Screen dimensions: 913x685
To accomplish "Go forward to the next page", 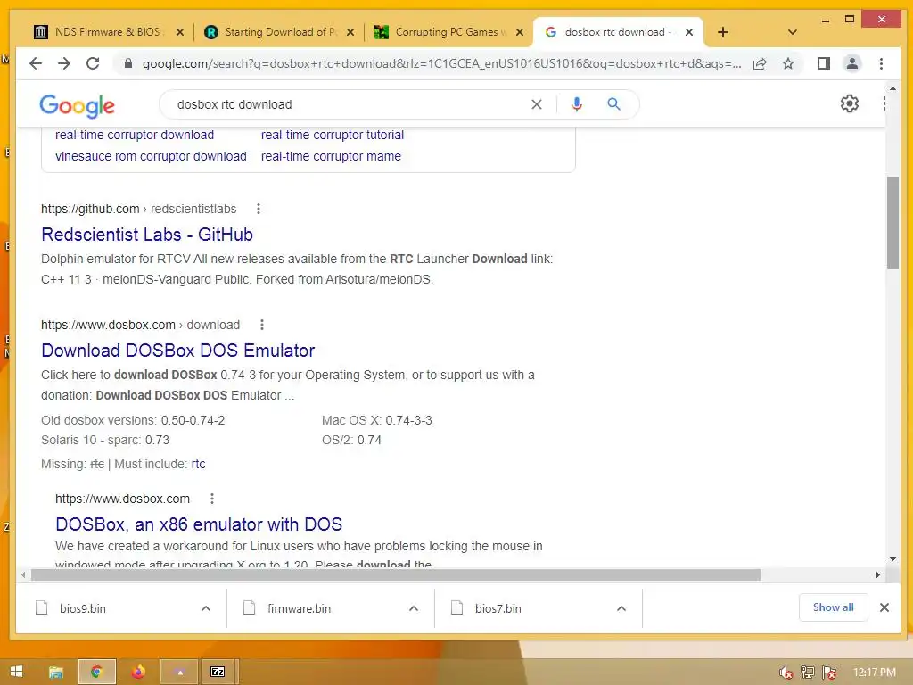I will tap(64, 63).
